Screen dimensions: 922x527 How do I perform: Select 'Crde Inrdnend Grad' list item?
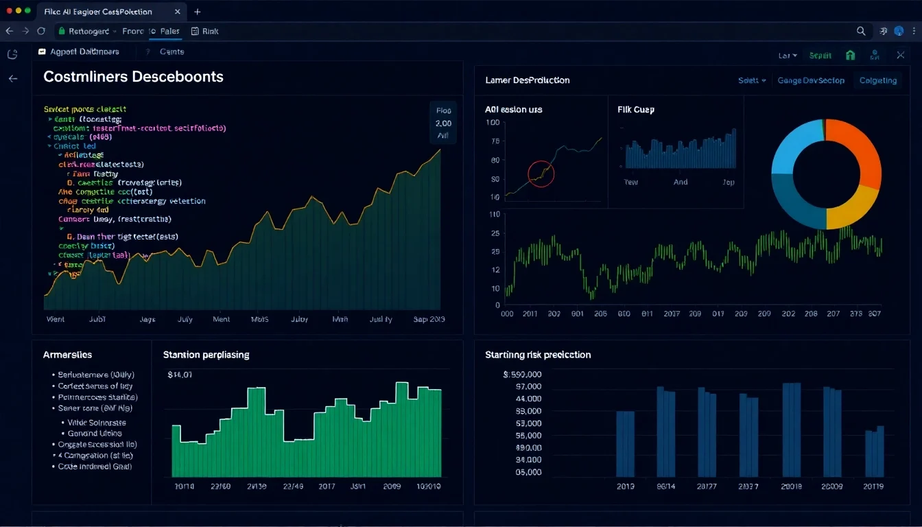pos(95,466)
